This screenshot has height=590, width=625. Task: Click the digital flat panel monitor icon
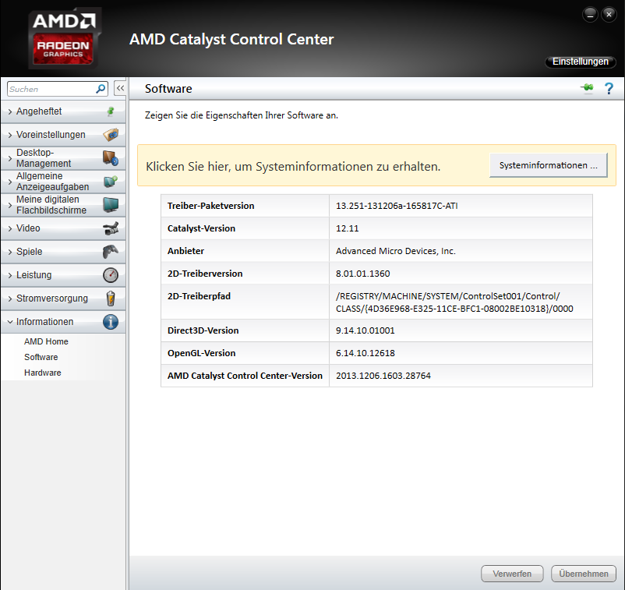coord(111,205)
